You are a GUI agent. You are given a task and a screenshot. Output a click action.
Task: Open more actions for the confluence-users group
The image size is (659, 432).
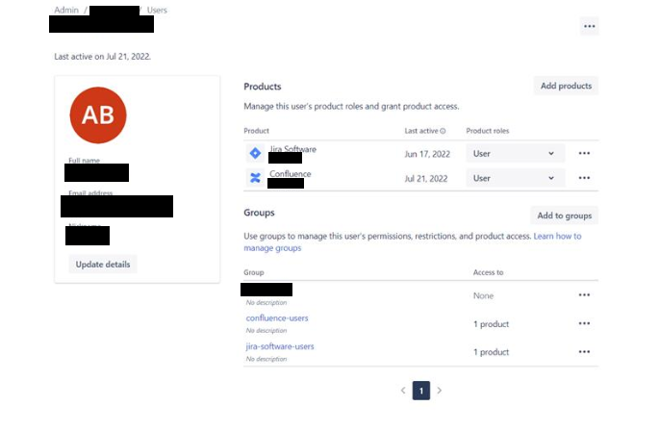584,323
